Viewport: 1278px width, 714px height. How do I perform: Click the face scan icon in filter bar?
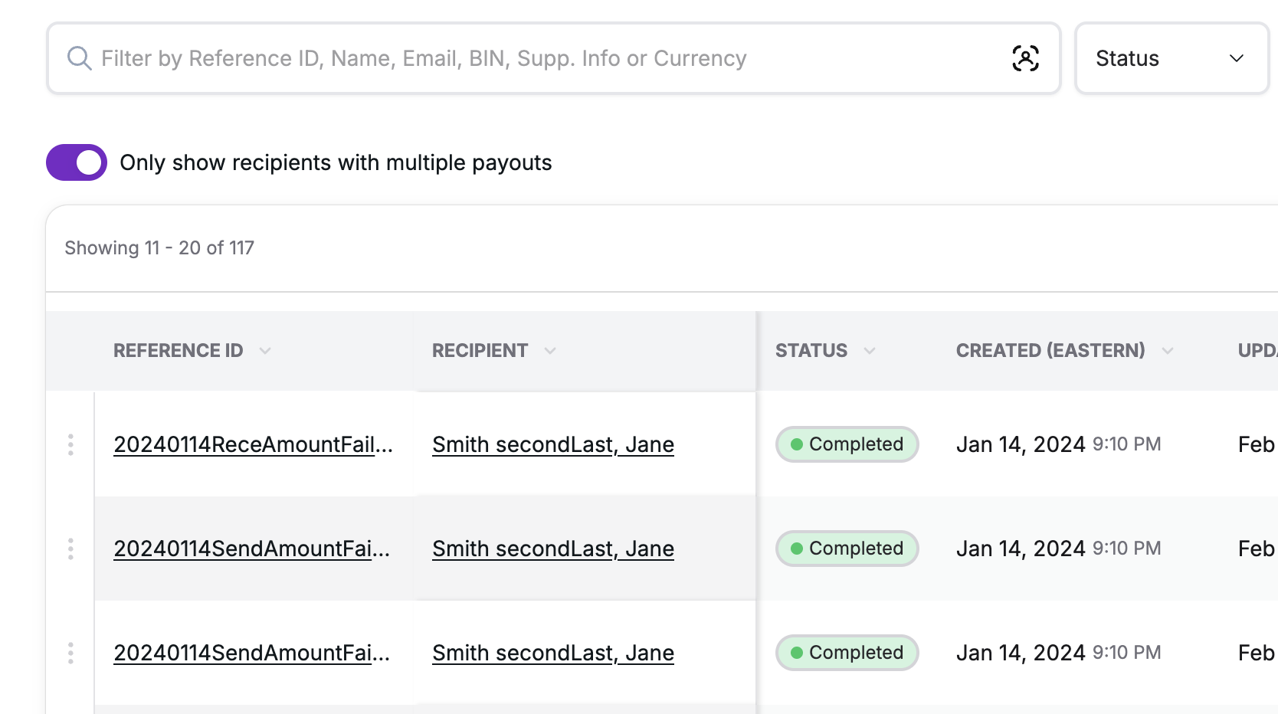1025,58
